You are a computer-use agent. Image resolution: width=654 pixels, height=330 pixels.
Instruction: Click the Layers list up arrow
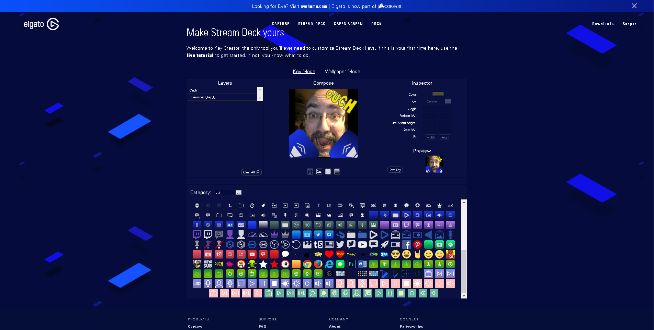tap(260, 89)
